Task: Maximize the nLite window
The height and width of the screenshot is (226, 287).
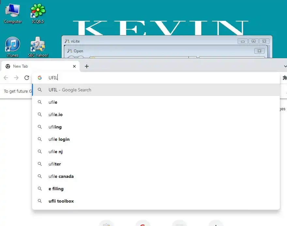Action: [x=253, y=41]
